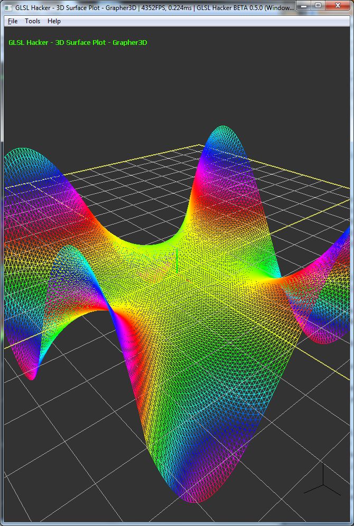Open the Help menu
The width and height of the screenshot is (354, 526).
[x=54, y=21]
